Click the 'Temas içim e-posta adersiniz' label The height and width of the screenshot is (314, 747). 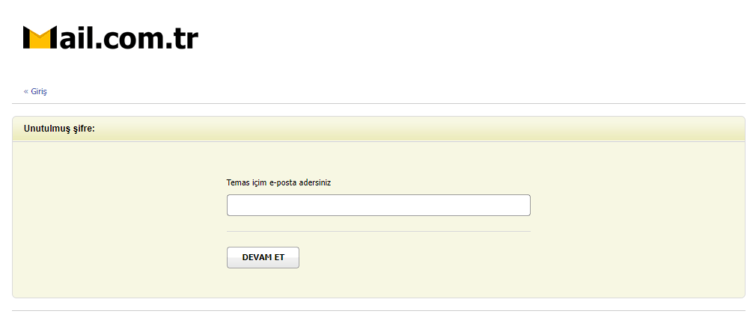[x=278, y=182]
